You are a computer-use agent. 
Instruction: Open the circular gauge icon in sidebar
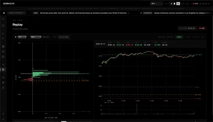[3, 78]
